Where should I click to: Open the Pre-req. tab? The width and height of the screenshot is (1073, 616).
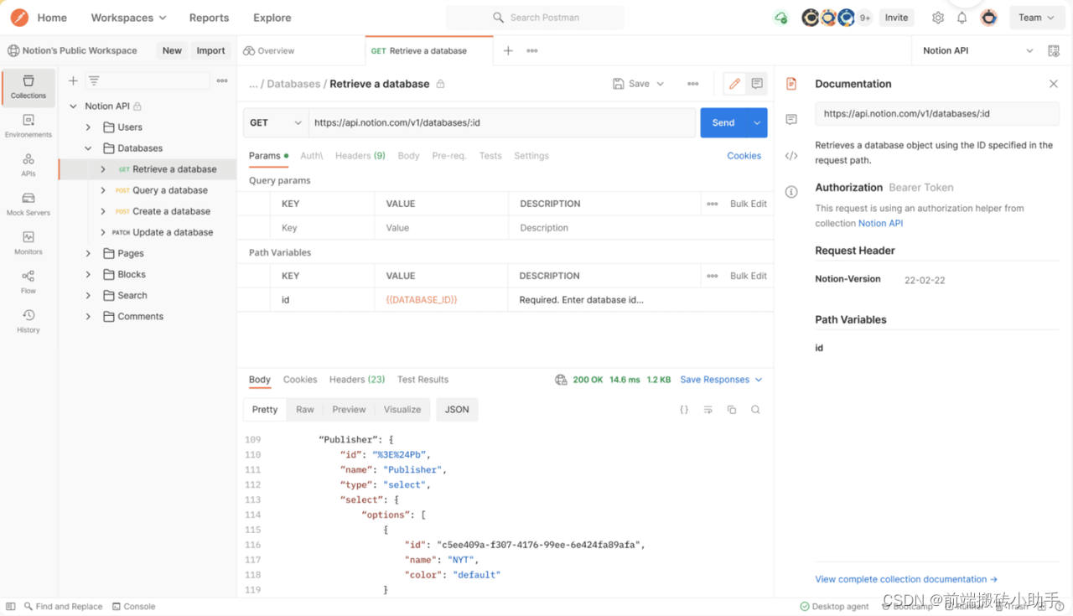point(449,156)
